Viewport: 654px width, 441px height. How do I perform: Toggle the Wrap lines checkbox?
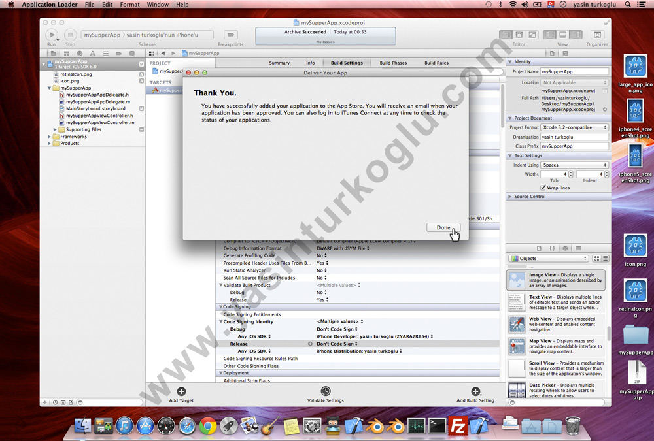[x=543, y=188]
